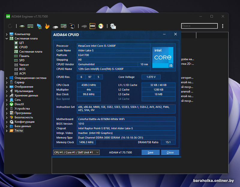Click the BIOS Version value 1010
Image resolution: width=240 pixels, height=187 pixels.
(126, 124)
